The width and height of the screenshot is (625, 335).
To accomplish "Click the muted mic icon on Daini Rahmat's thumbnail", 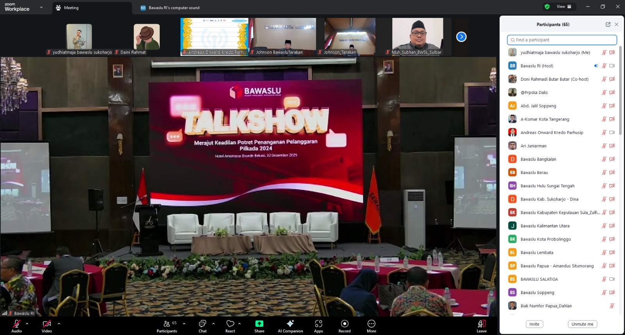I will point(117,52).
